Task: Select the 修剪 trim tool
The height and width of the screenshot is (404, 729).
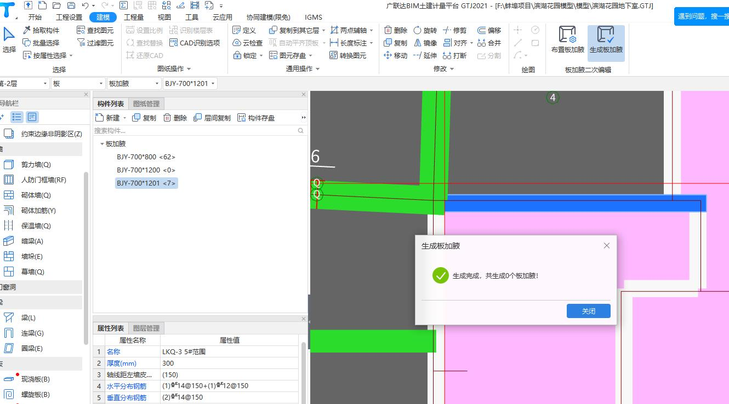Action: 455,30
